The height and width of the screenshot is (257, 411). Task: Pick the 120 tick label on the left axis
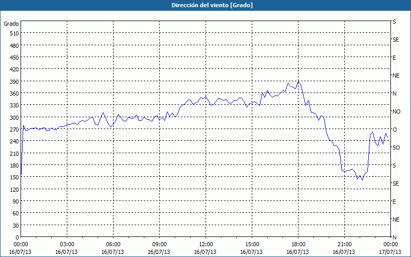click(14, 189)
